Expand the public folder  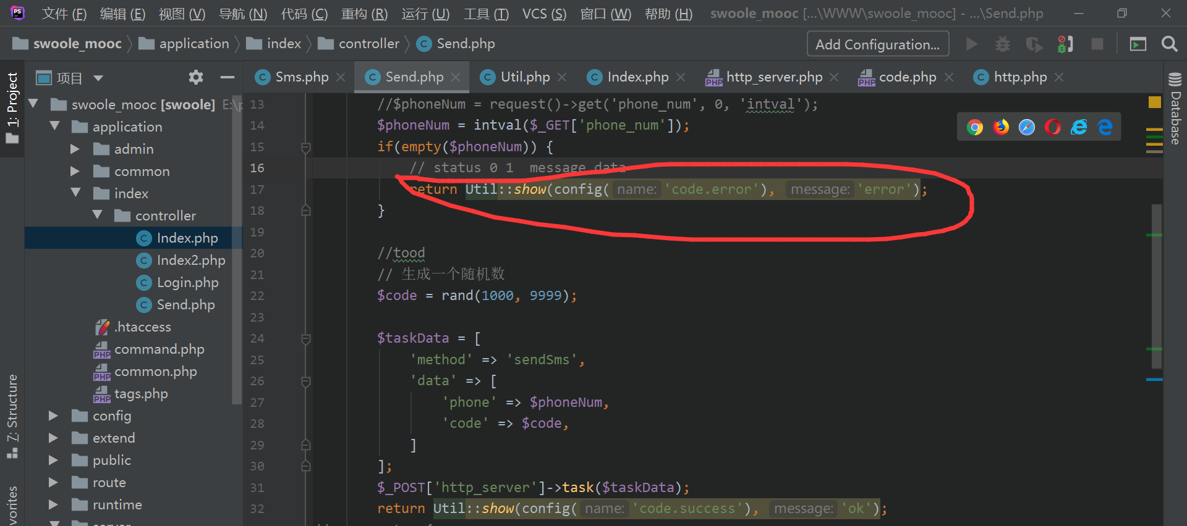(x=53, y=461)
